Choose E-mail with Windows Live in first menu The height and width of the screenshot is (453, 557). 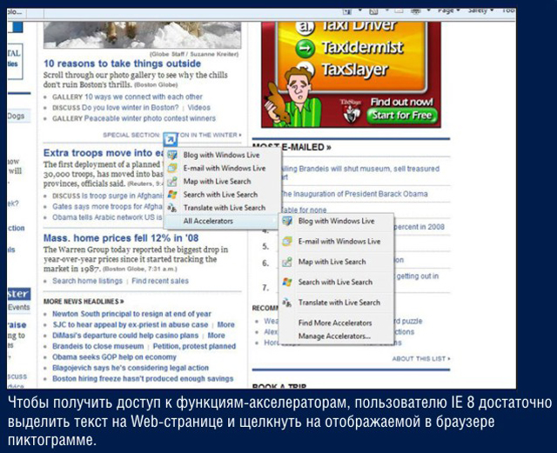pyautogui.click(x=222, y=168)
